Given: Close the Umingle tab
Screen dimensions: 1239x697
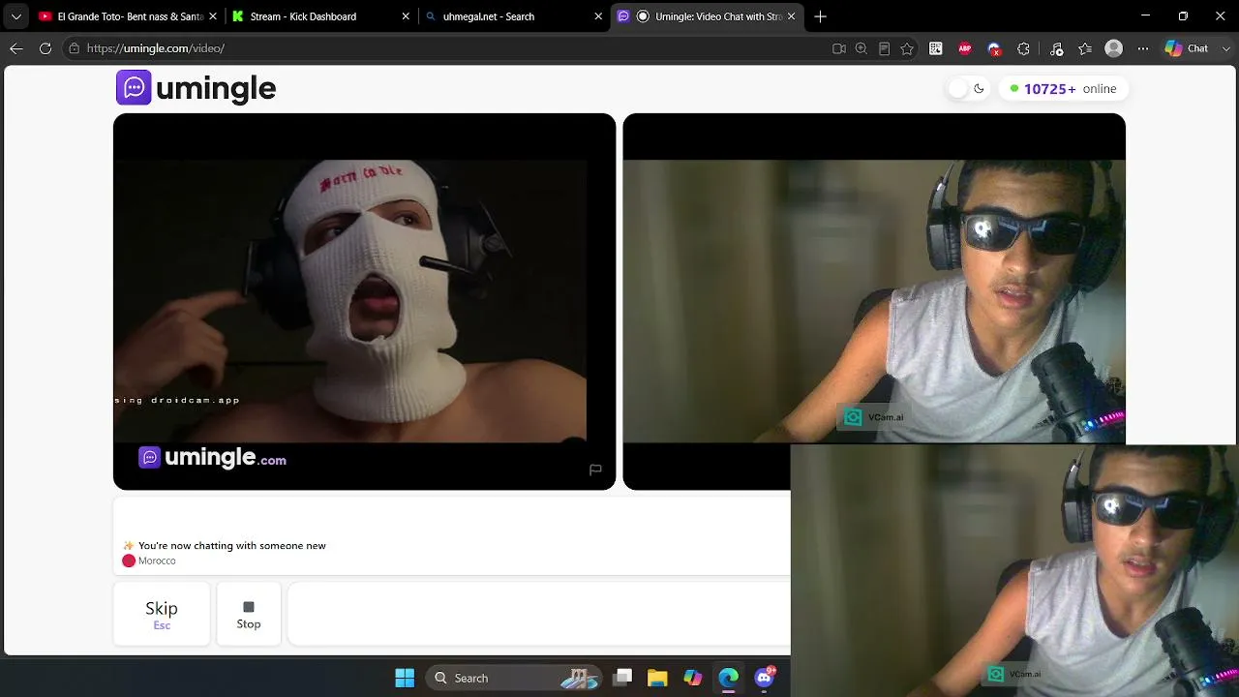Looking at the screenshot, I should tap(791, 16).
